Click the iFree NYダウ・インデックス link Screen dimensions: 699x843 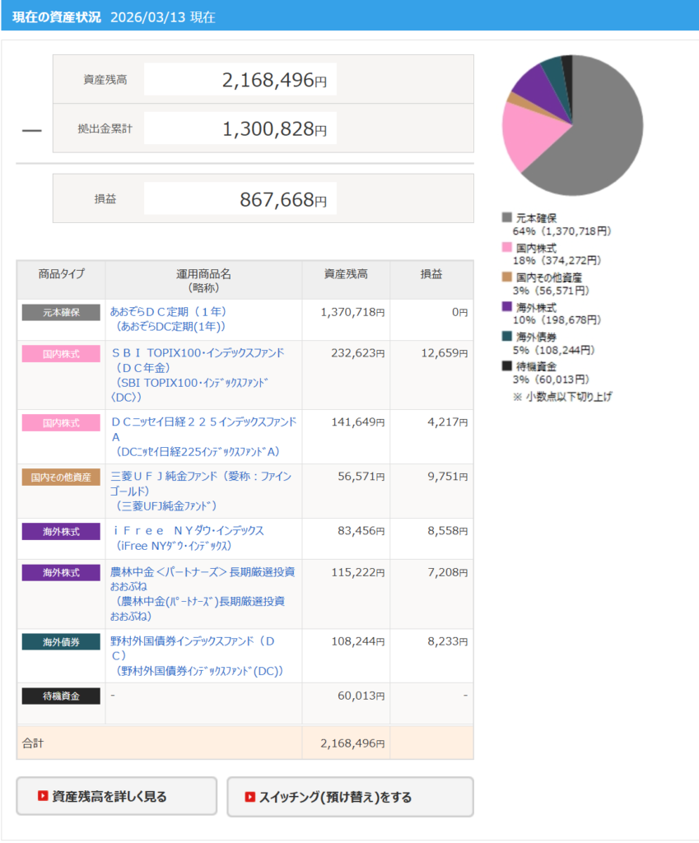point(187,531)
